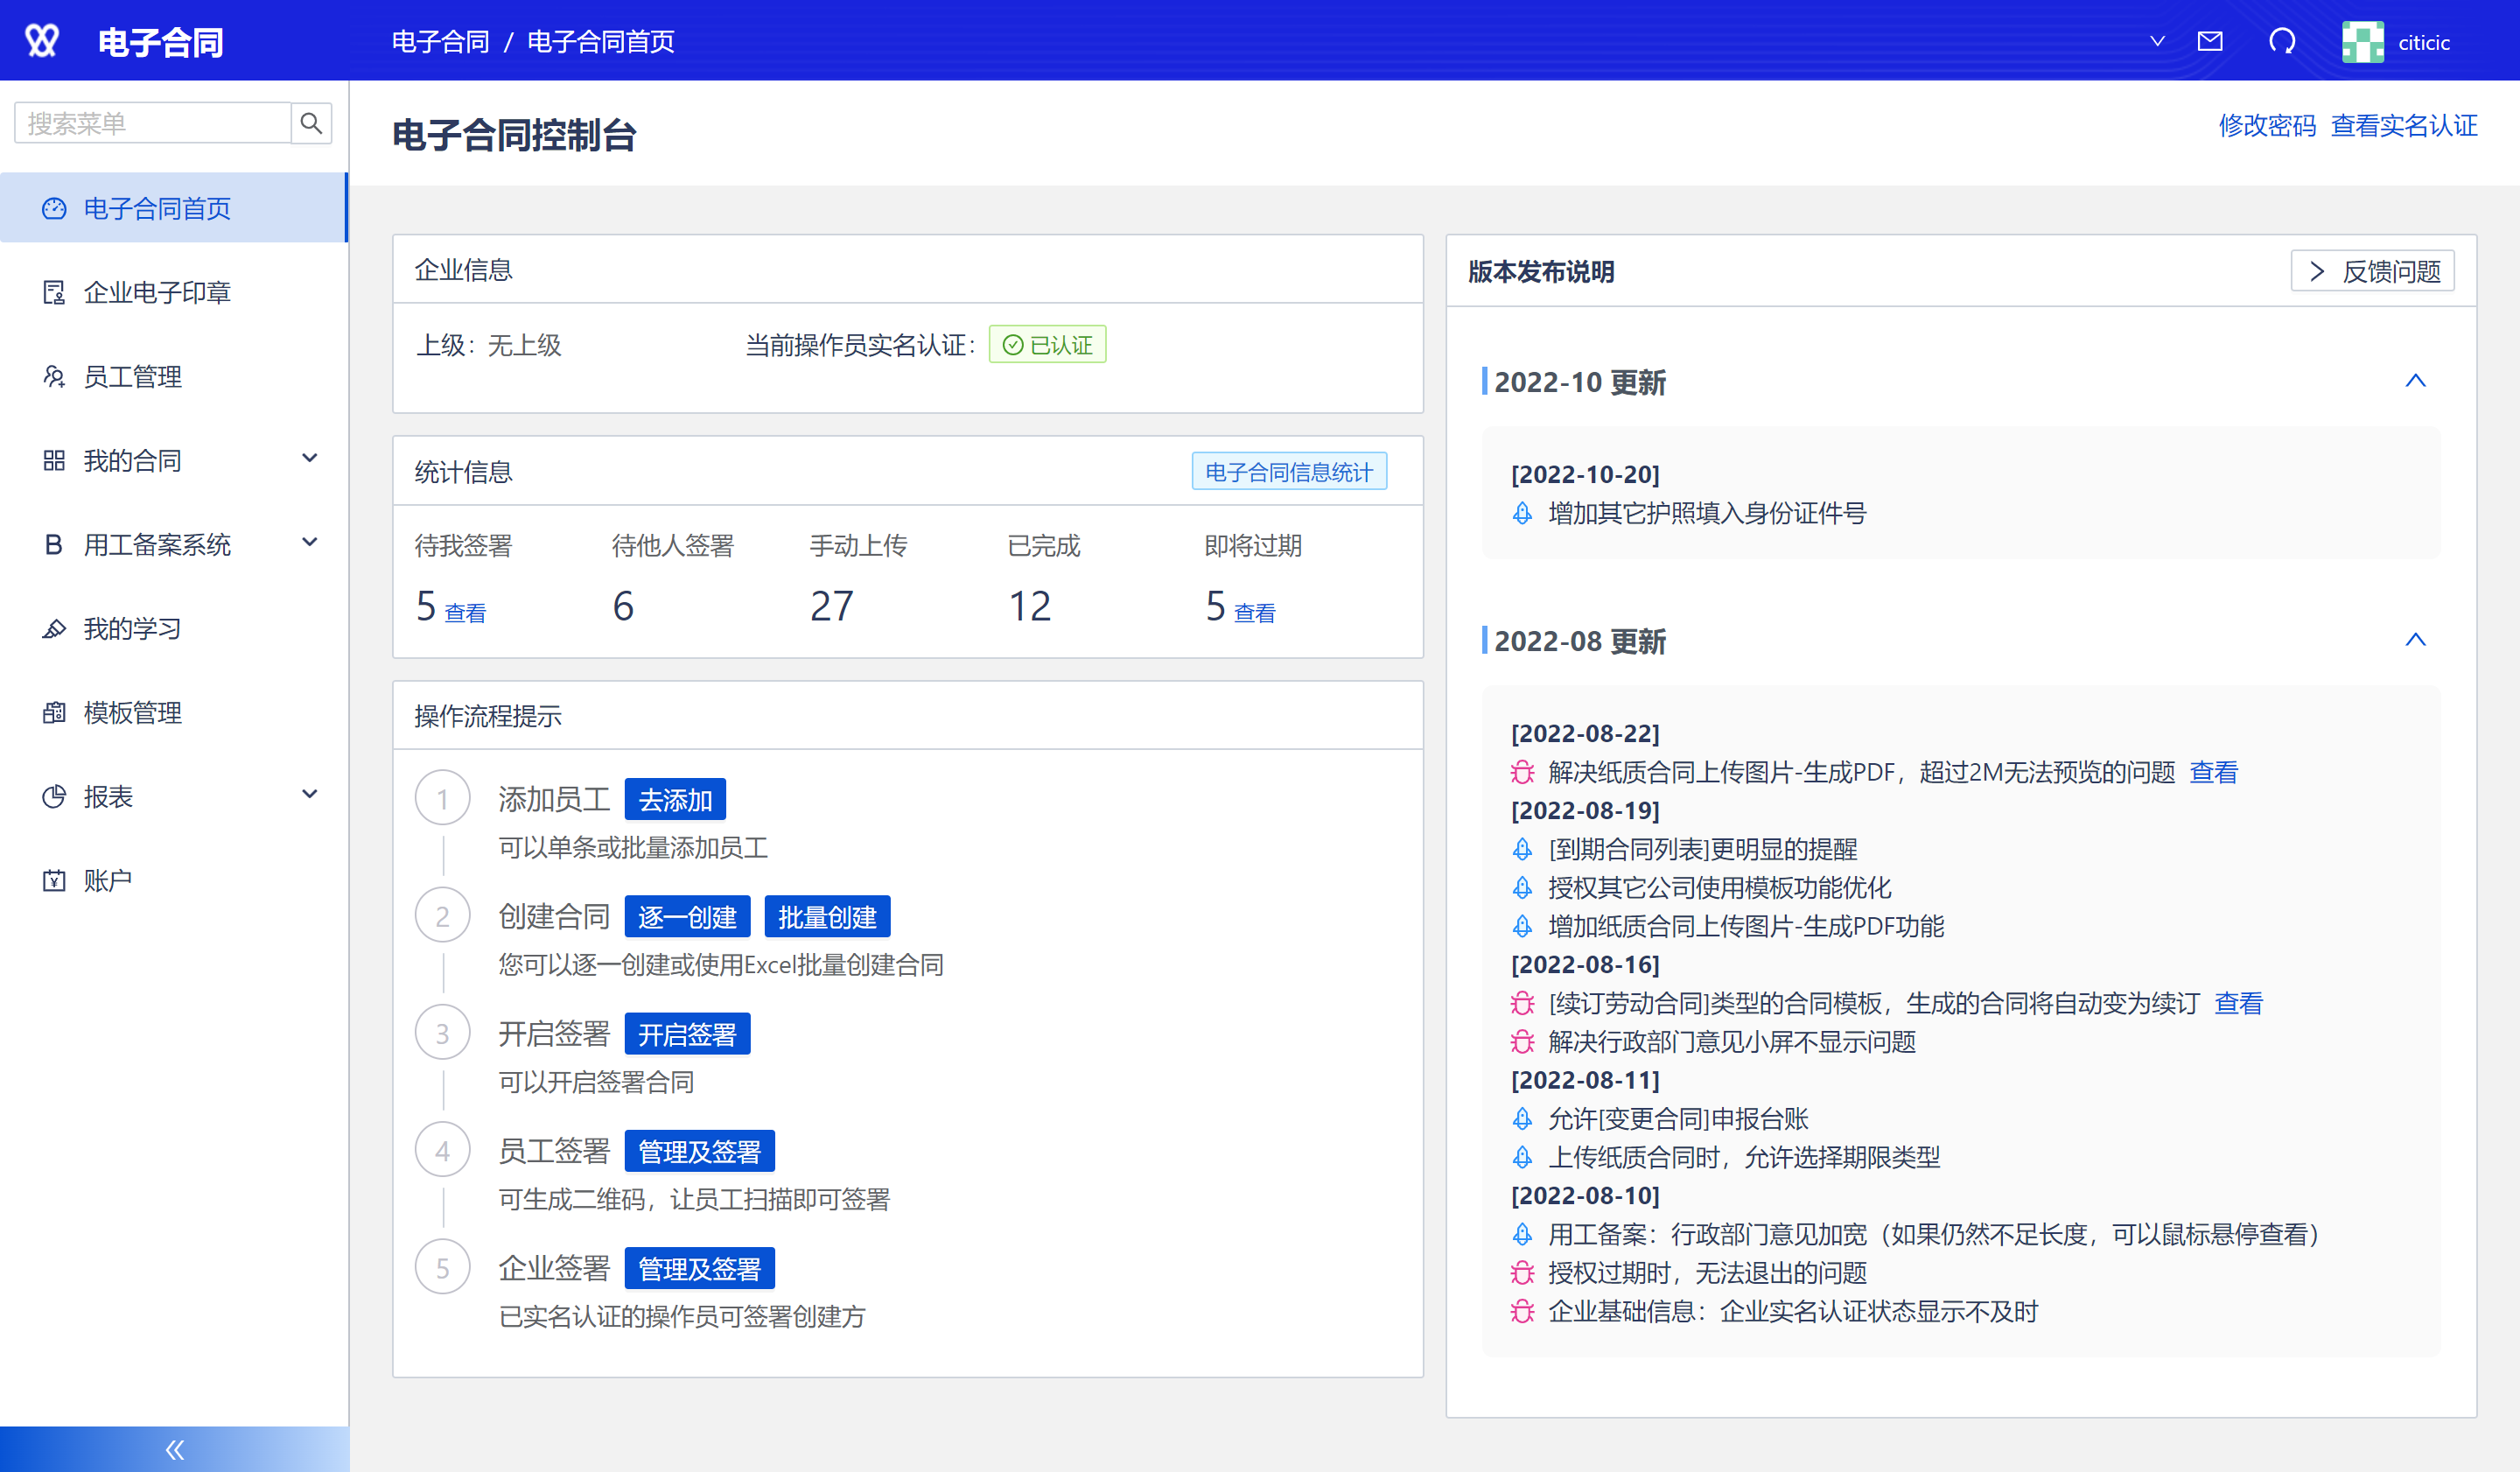Image resolution: width=2520 pixels, height=1472 pixels.
Task: Click the search magnifier icon in sidebar
Action: 311,123
